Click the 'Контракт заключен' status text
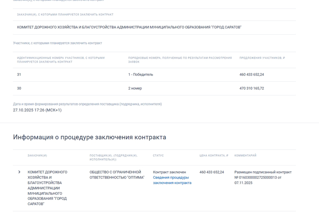The image size is (319, 213). coord(169,172)
